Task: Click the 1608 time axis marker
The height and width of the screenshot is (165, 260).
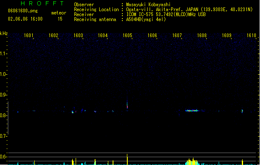Action: [x=202, y=35]
